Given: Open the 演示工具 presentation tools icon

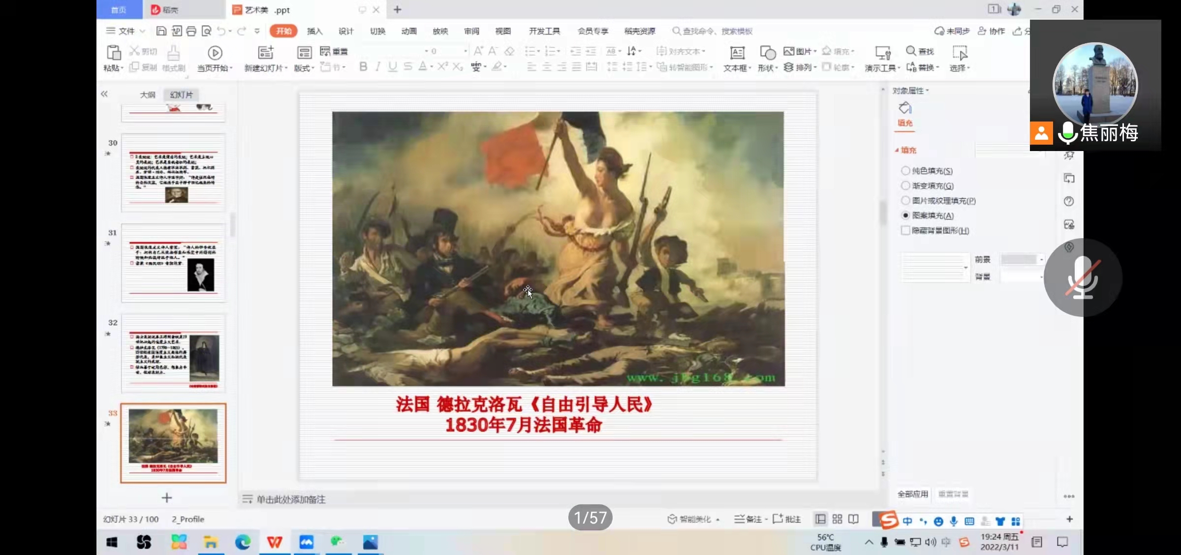Looking at the screenshot, I should [x=883, y=53].
